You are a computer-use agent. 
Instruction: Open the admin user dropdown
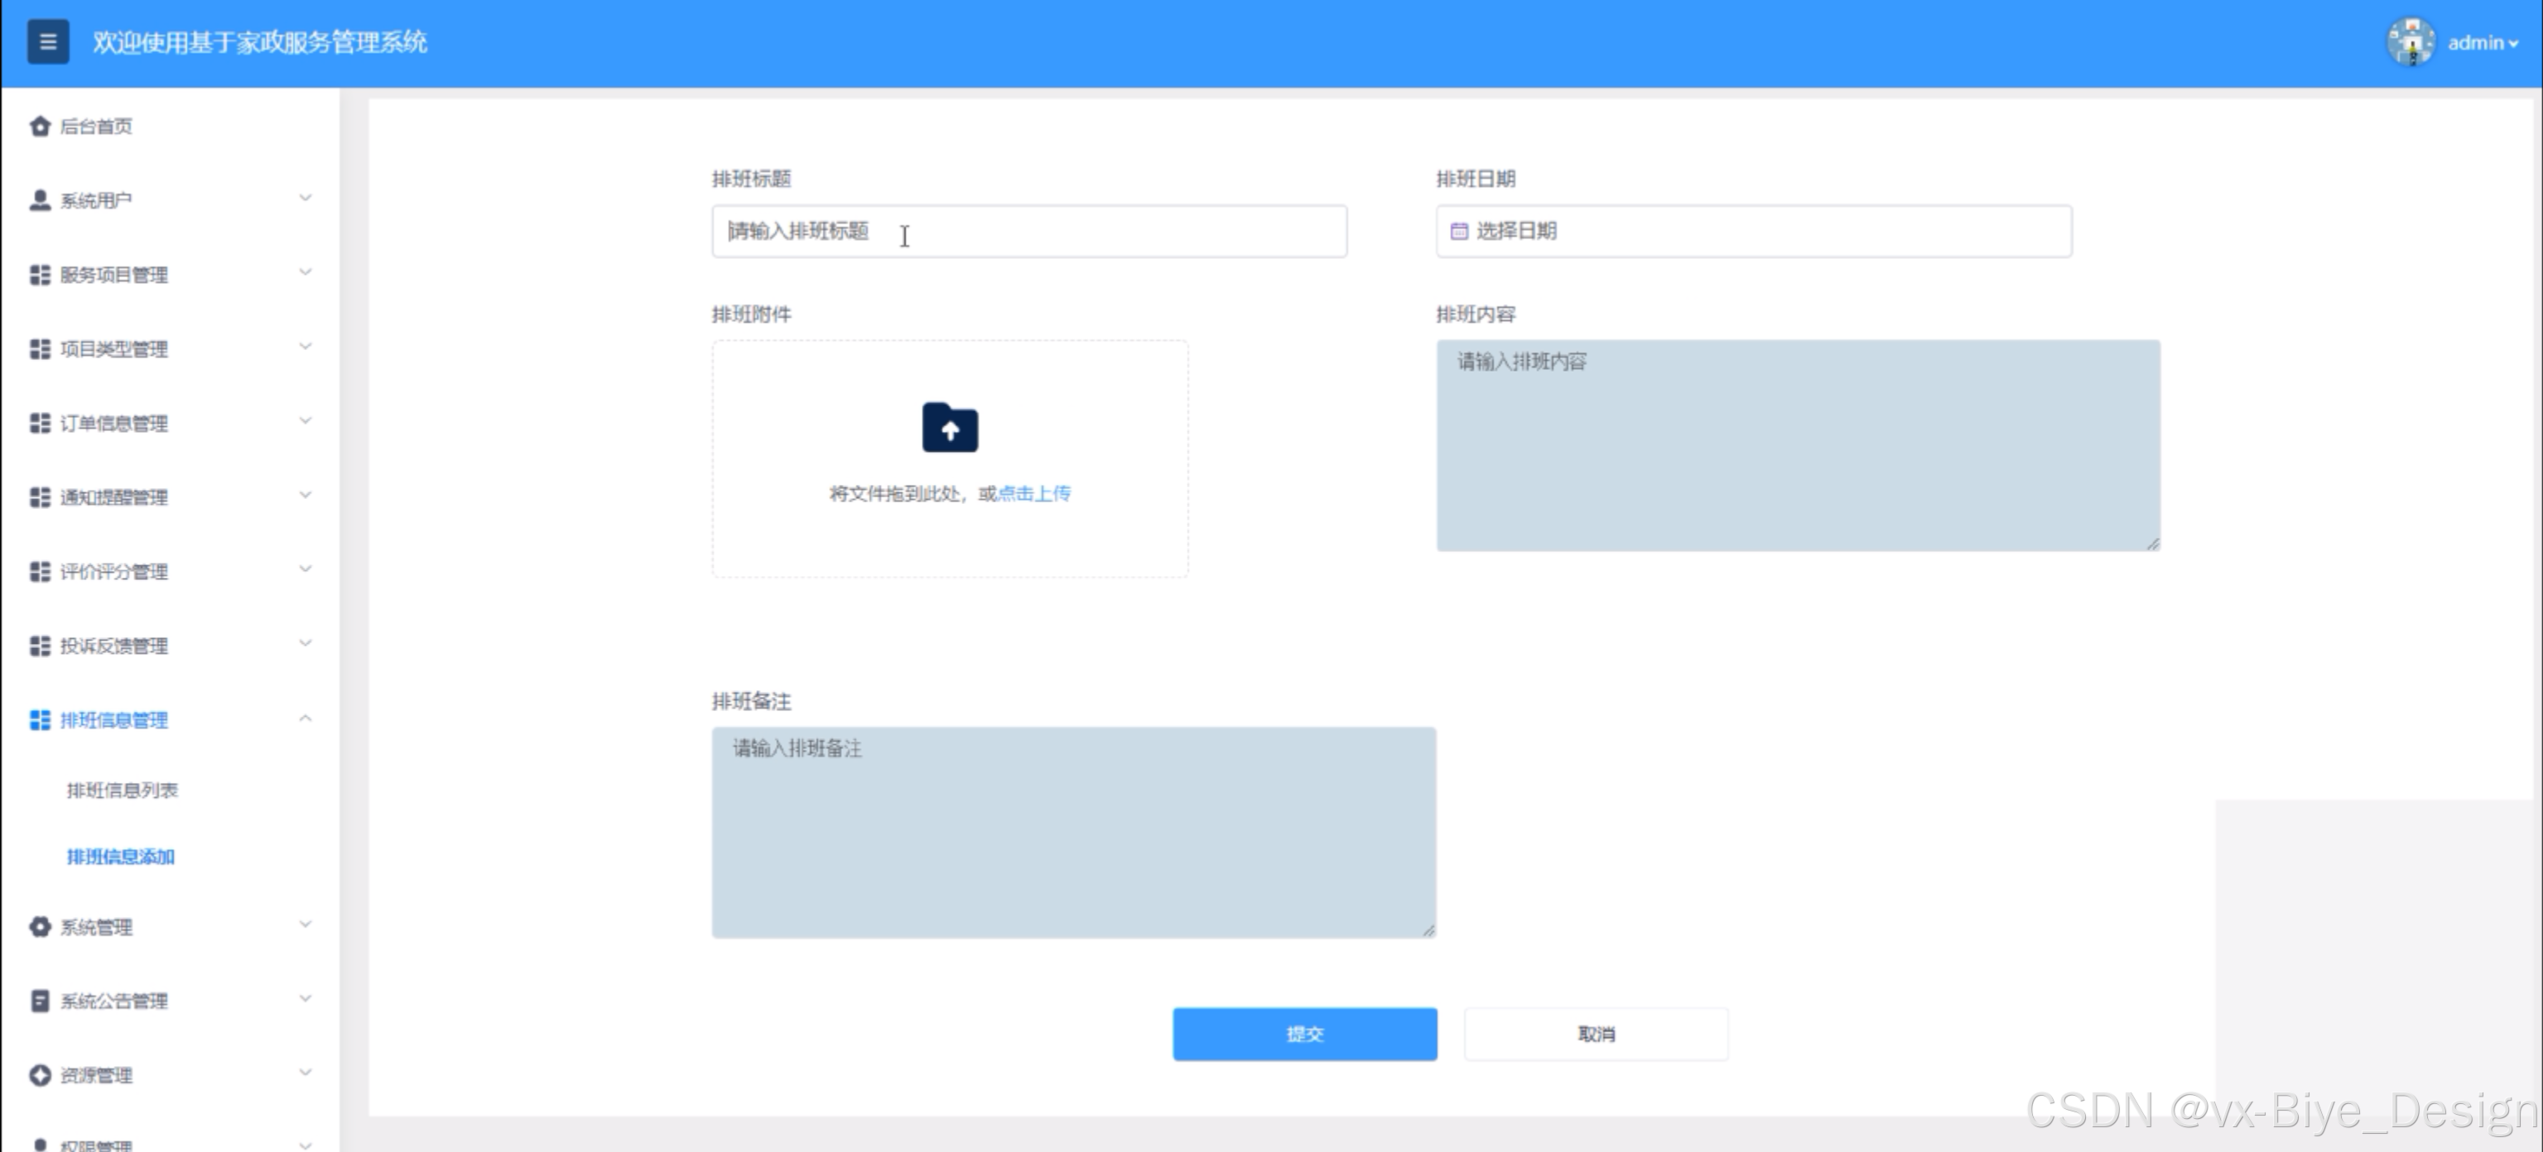2482,42
